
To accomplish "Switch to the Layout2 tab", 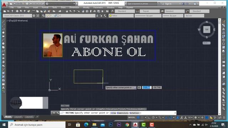I will point(29,117).
